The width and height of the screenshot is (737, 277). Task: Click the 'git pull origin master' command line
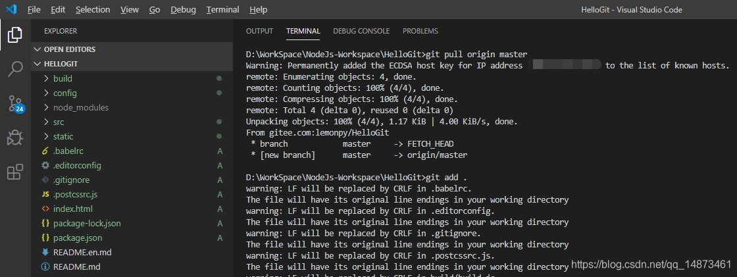point(387,54)
